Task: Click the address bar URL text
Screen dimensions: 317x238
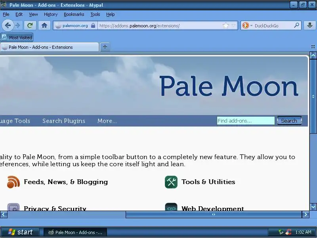Action: 139,26
